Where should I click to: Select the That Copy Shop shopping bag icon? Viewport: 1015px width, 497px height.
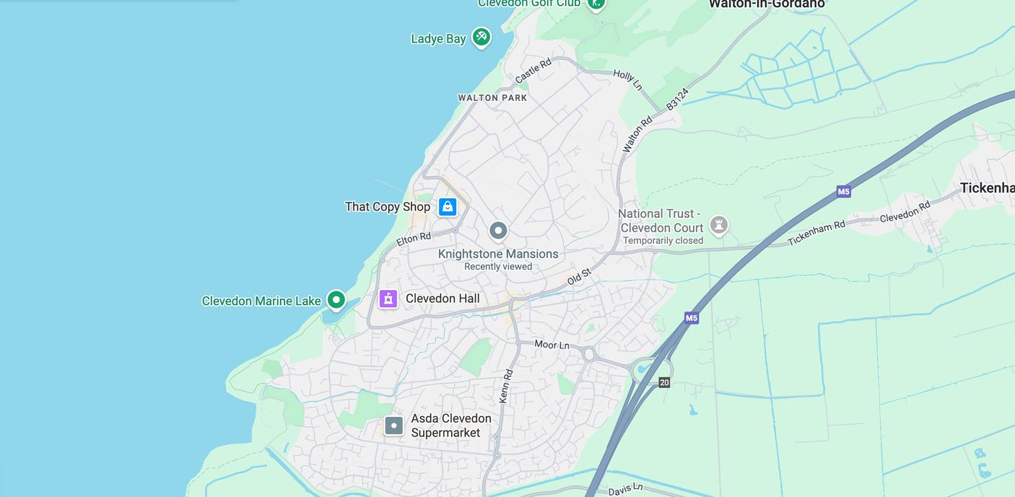point(448,207)
